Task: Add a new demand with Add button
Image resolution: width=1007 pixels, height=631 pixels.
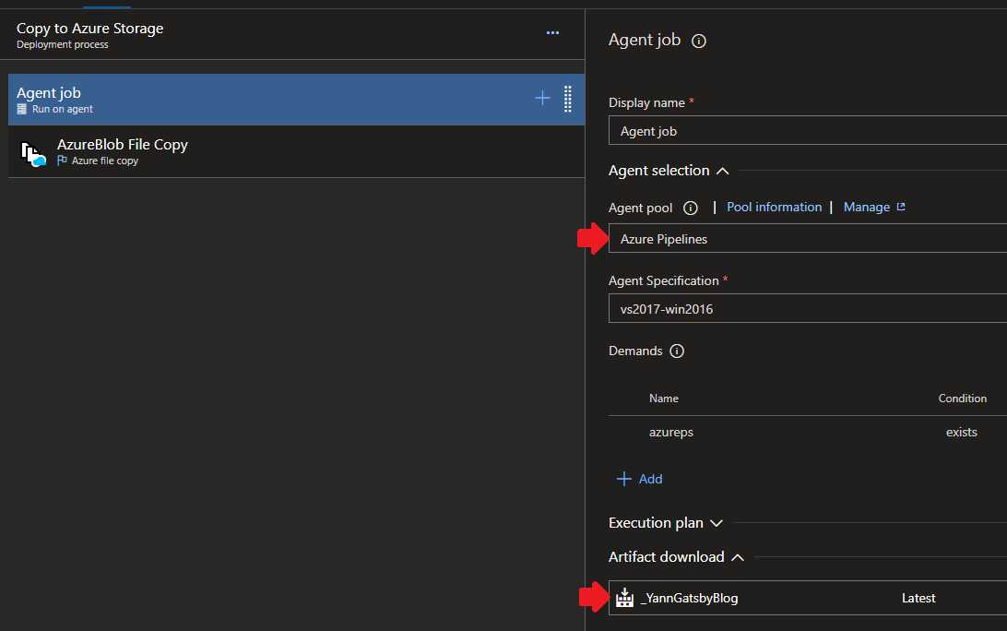Action: [x=640, y=479]
